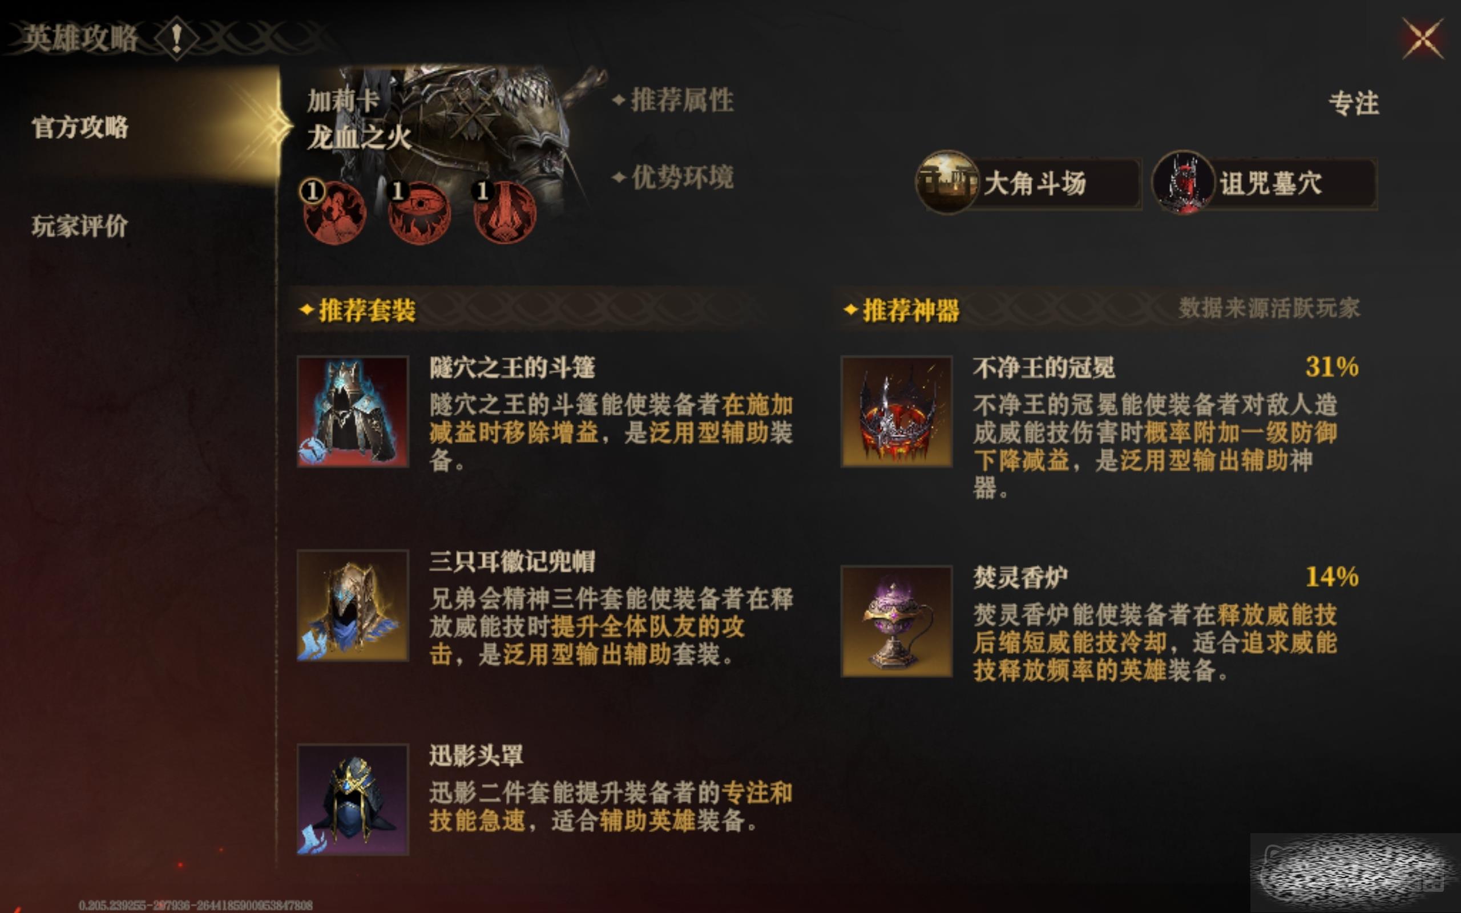Click the 31% usage rate value
1461x913 pixels.
(1332, 366)
